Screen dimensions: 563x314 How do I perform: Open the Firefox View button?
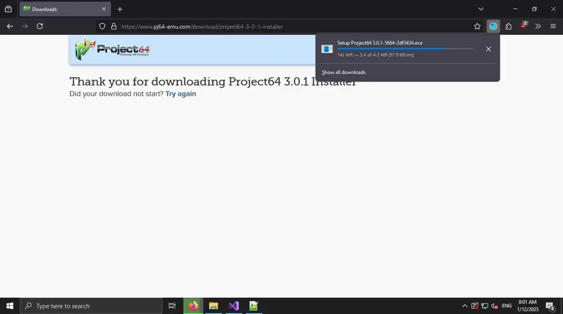click(x=8, y=9)
